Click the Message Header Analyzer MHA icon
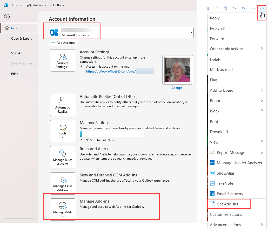This screenshot has height=229, width=268. [212, 163]
